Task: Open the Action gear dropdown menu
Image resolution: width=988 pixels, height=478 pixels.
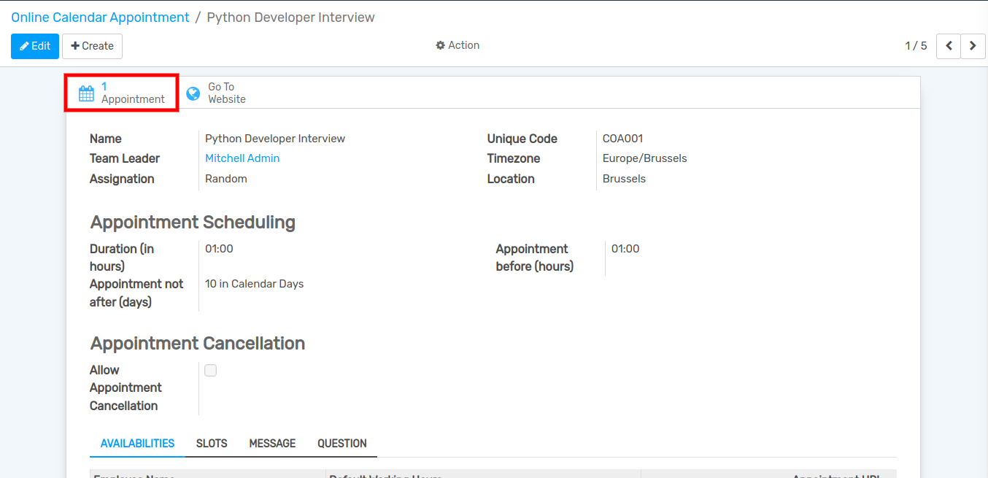Action: coord(458,45)
